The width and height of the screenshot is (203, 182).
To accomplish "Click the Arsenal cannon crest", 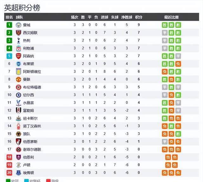I will click(x=18, y=56).
